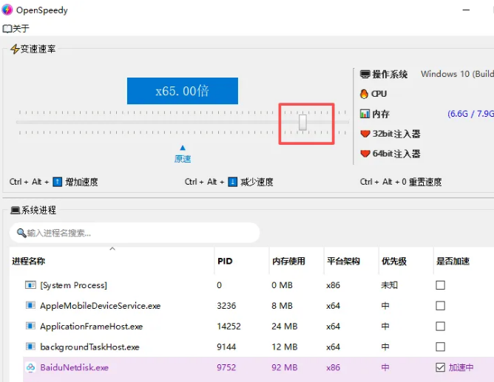This screenshot has height=382, width=494.
Task: Click the 加速中 status label
Action: tap(461, 367)
